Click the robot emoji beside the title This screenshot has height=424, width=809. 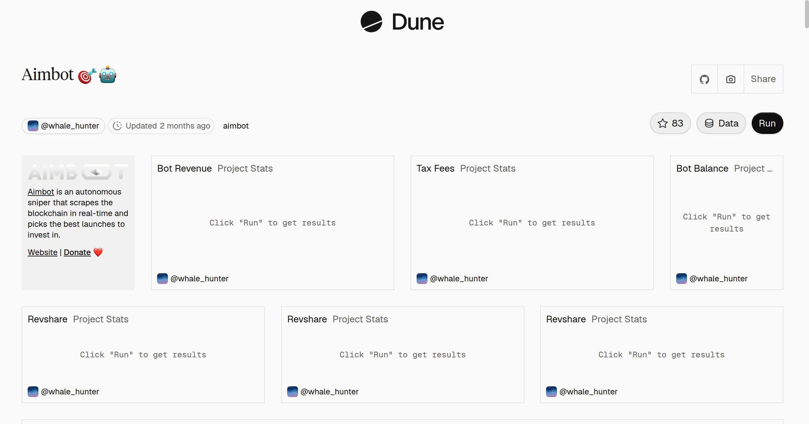point(108,74)
